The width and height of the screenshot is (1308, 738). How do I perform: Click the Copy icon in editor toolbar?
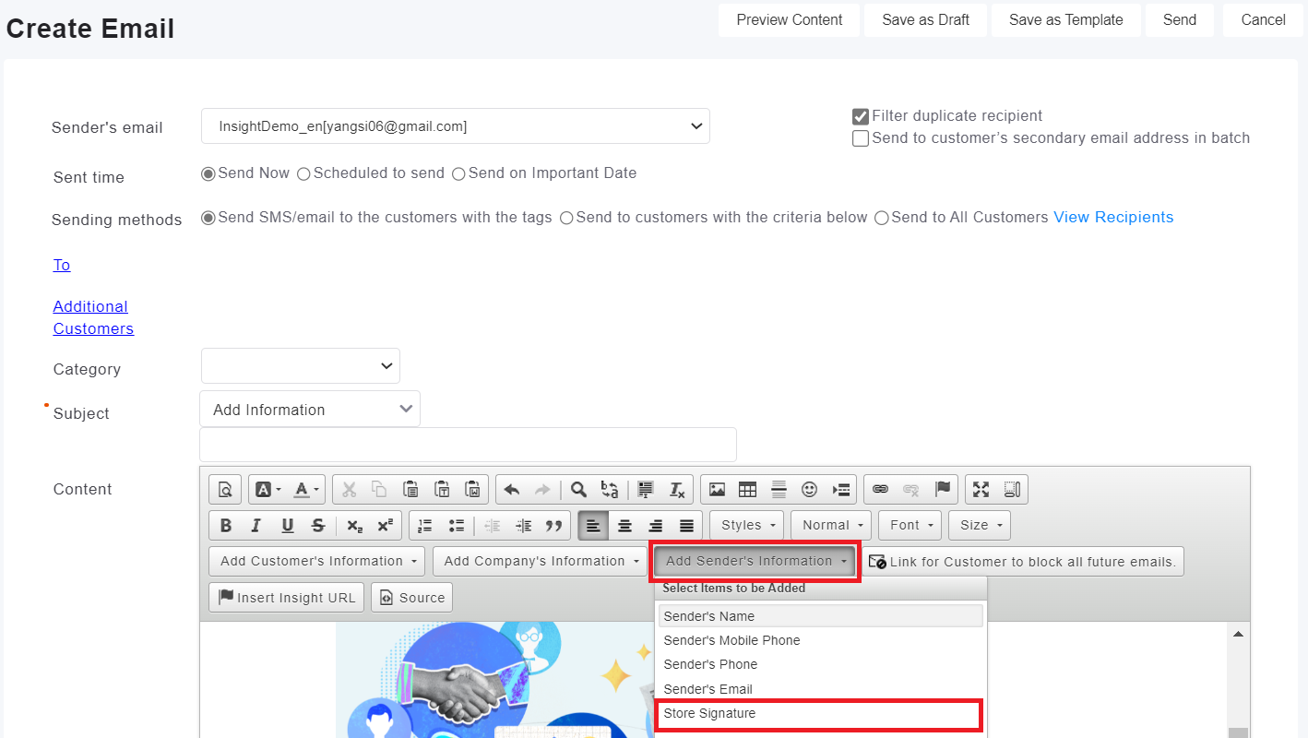coord(379,489)
